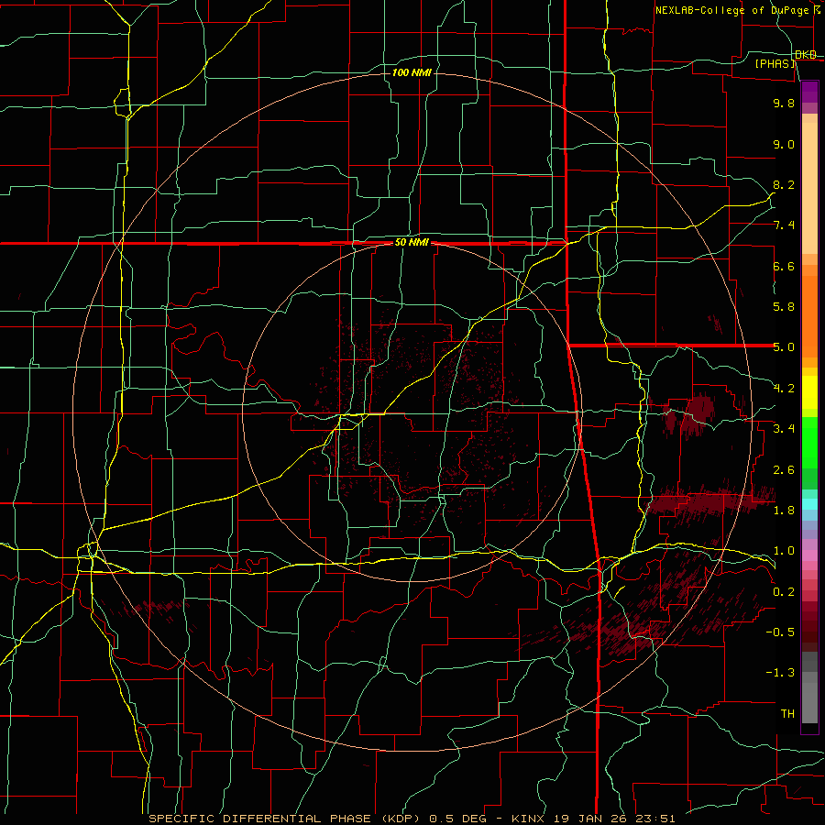Image resolution: width=825 pixels, height=825 pixels.
Task: Click the KINX radar site identifier
Action: point(528,819)
